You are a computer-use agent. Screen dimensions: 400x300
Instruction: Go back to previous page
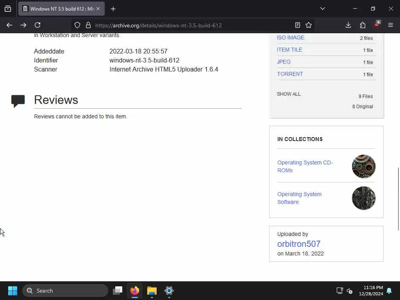9,25
